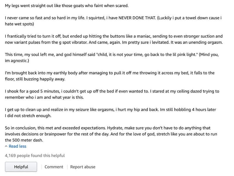Collapse review with Read less link
This screenshot has width=234, height=176.
click(18, 146)
